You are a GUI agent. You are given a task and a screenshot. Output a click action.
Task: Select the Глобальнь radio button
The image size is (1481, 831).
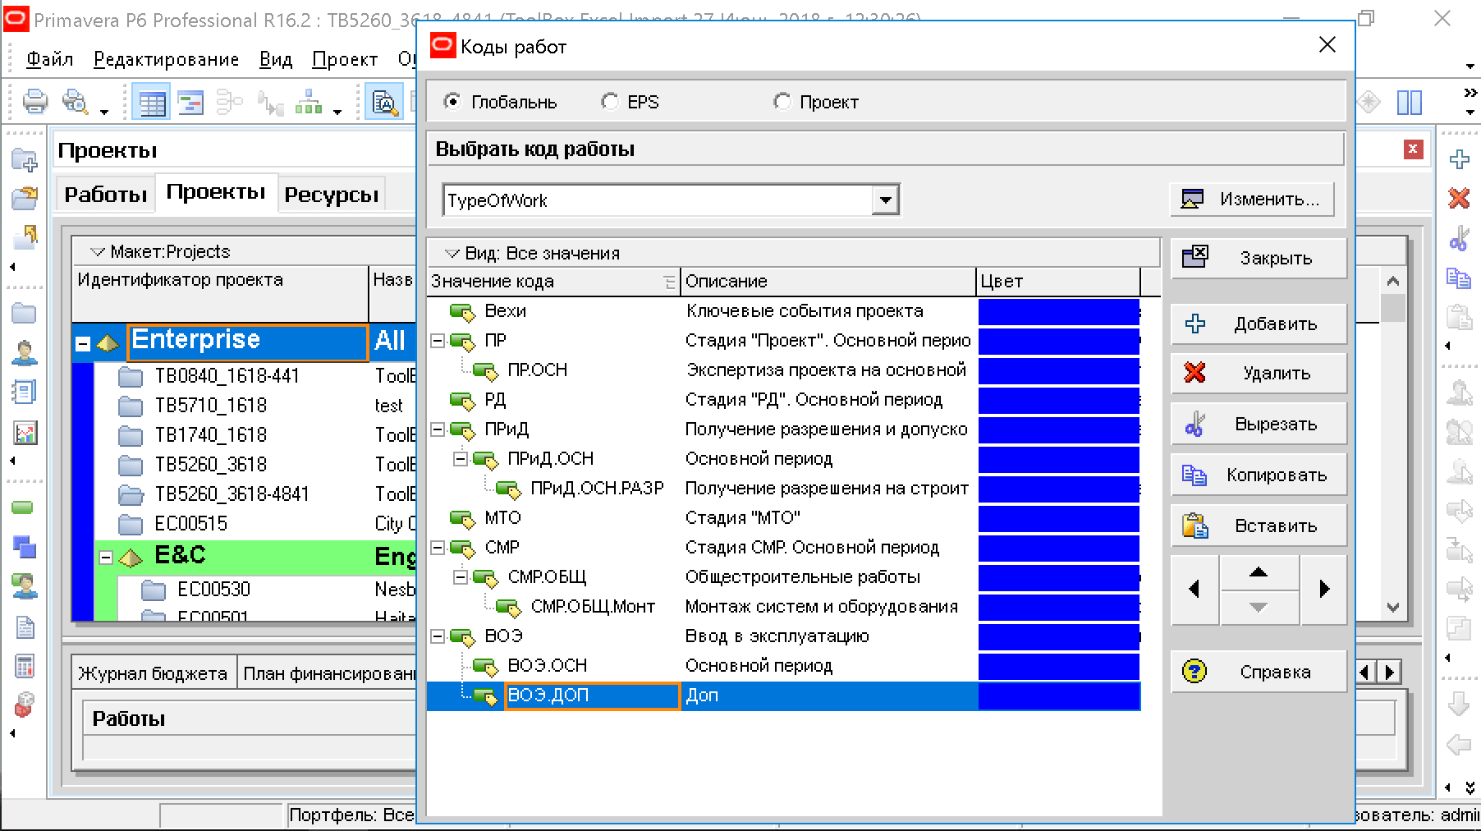(452, 102)
